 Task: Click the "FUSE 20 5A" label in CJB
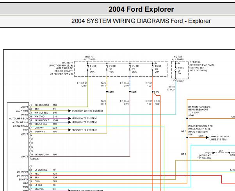pyautogui.click(x=181, y=70)
